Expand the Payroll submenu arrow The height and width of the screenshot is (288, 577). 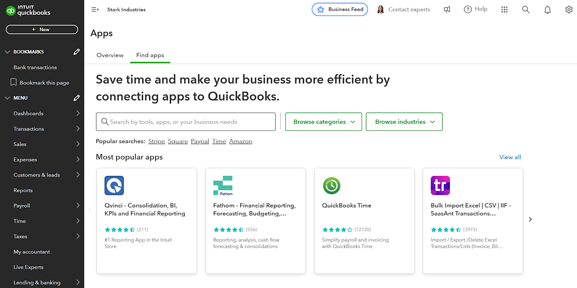click(x=78, y=206)
